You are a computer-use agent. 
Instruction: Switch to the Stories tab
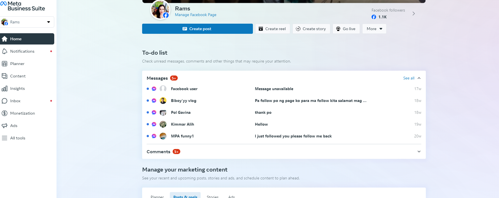pos(212,196)
